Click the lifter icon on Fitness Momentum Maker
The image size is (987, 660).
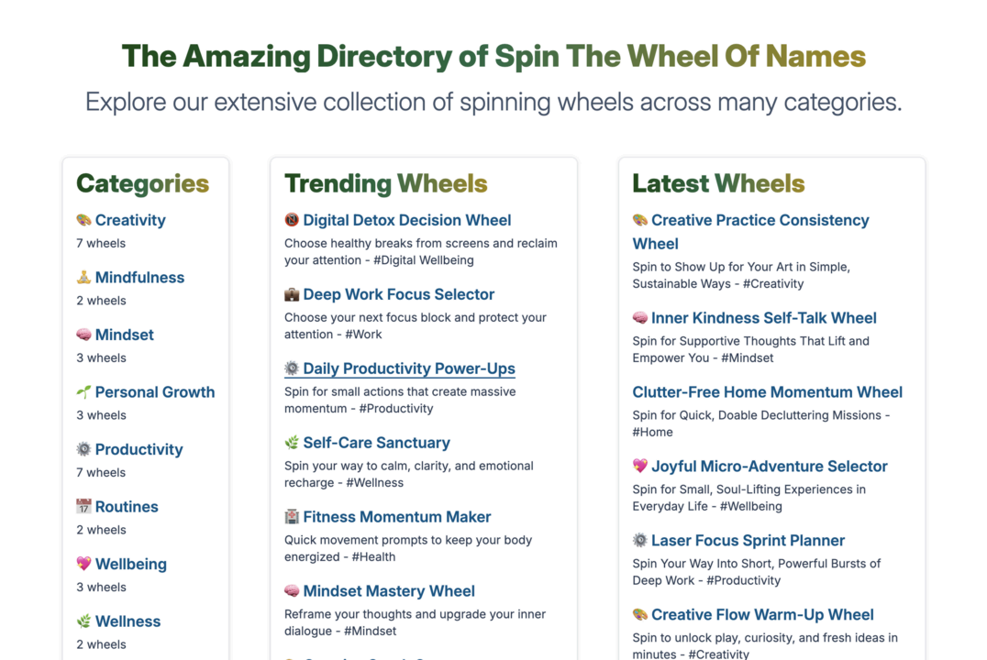[293, 516]
